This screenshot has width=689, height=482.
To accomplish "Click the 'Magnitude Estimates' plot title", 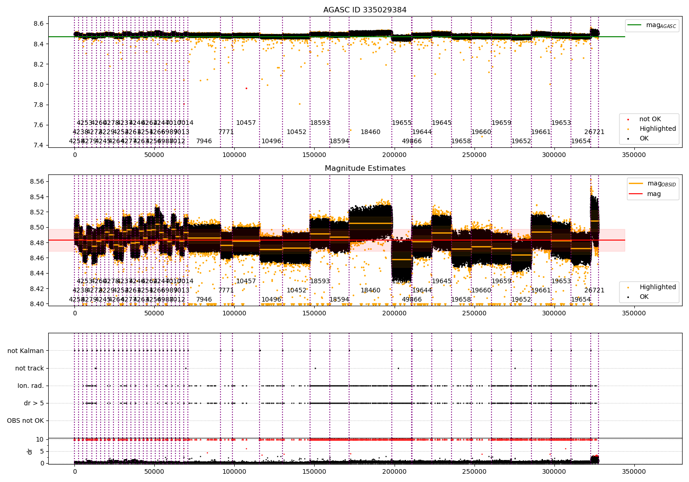I will (x=365, y=168).
